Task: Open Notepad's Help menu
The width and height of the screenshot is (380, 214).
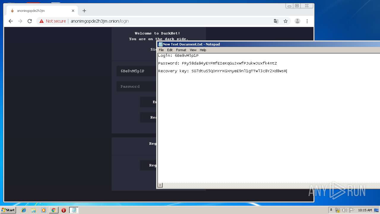Action: click(203, 50)
